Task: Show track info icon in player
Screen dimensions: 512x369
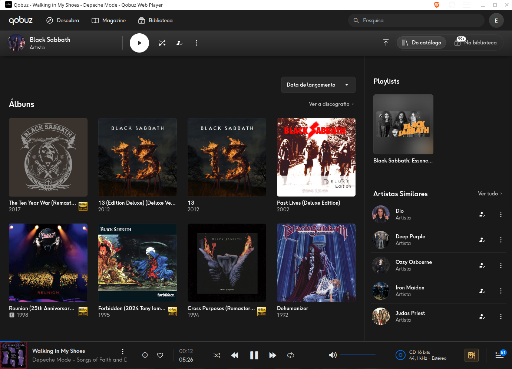Action: click(145, 355)
